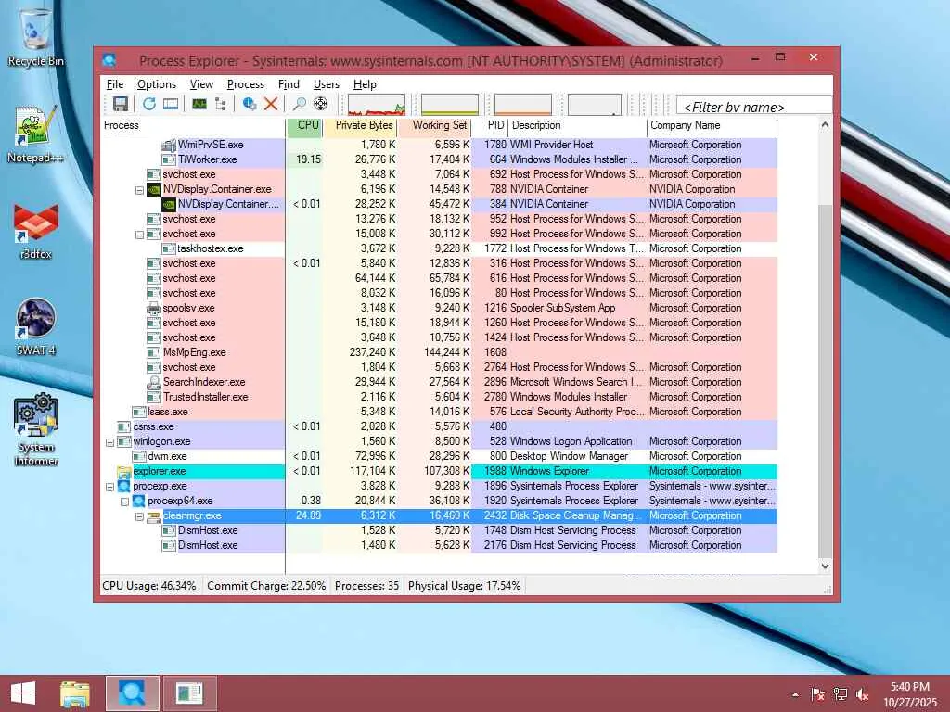Screen dimensions: 950x712
Task: Toggle the lower pane view icon
Action: (171, 104)
